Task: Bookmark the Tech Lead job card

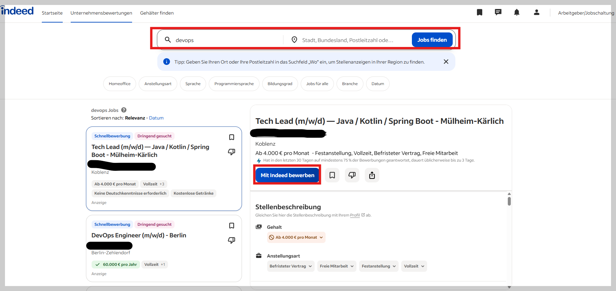Action: coord(232,137)
